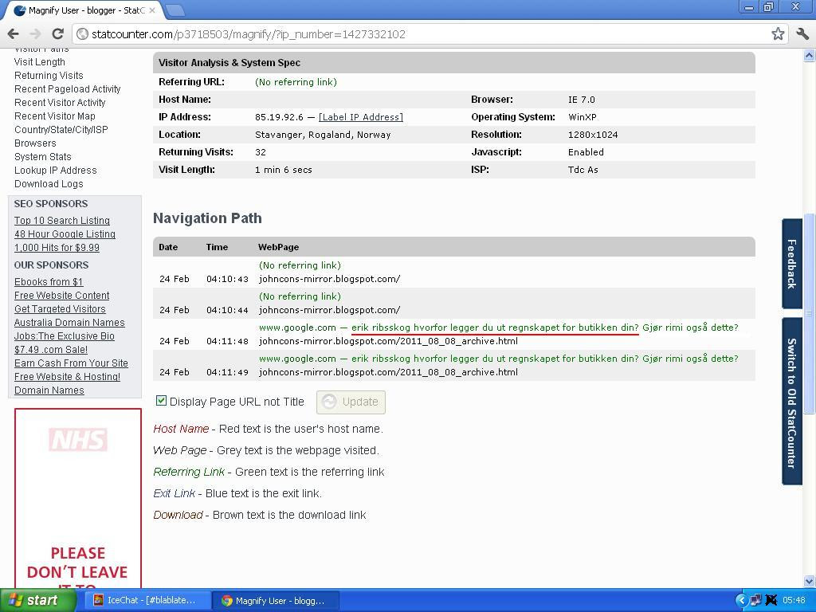The height and width of the screenshot is (612, 816).
Task: Click the resolution value 1280x1024
Action: click(x=593, y=135)
